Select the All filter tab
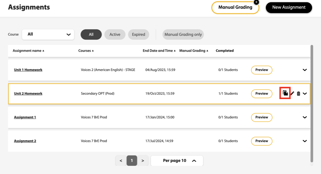This screenshot has width=321, height=174. [91, 34]
